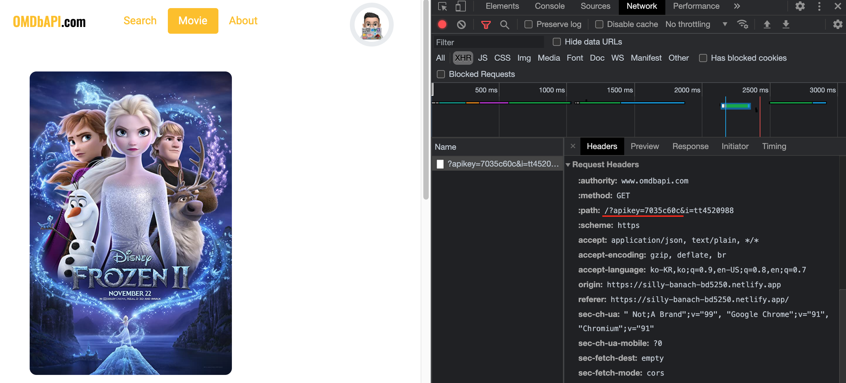
Task: Click the import HAR upload arrow
Action: tap(767, 24)
